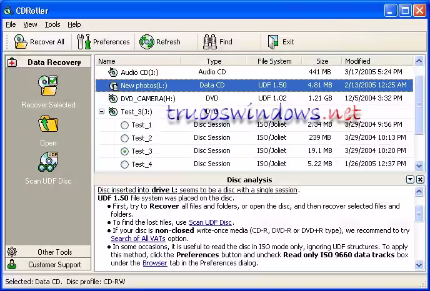Click the Recover Selected icon
Screen dimensions: 430x291
click(48, 86)
